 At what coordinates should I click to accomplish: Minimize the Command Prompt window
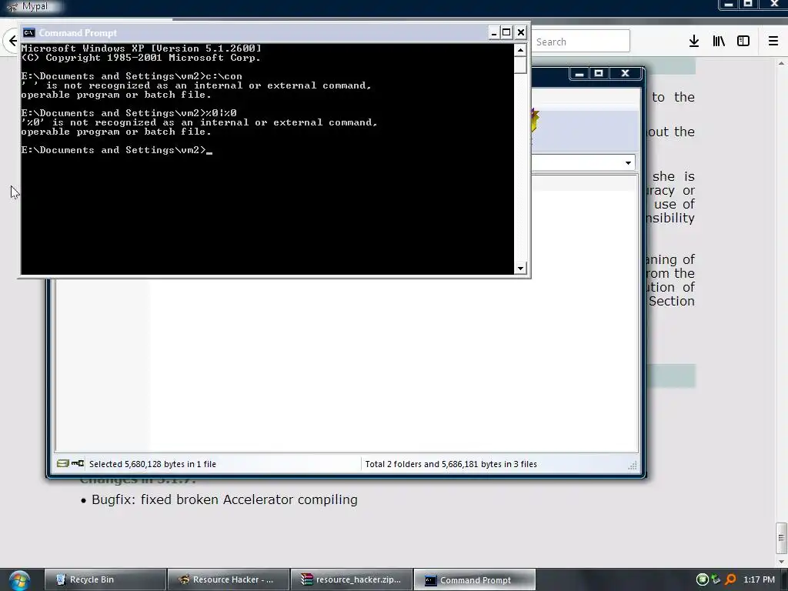click(x=494, y=32)
